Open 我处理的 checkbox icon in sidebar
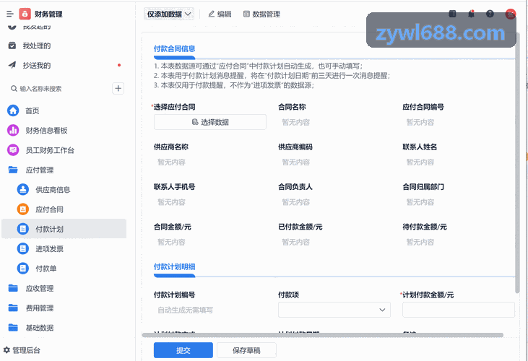This screenshot has width=528, height=361. [12, 45]
